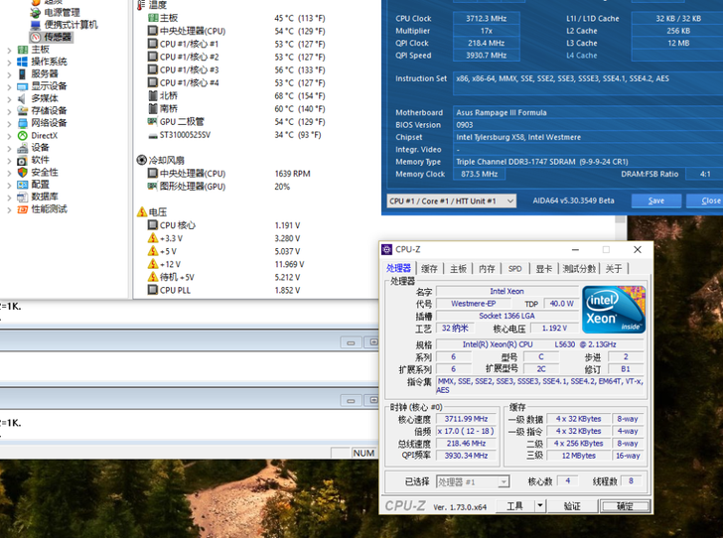Click the 电压 voltage warning icon
The height and width of the screenshot is (538, 723).
tap(142, 212)
